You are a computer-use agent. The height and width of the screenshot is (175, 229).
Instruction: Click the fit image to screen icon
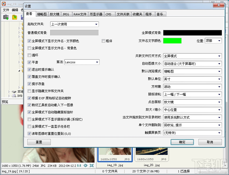click(92, 165)
